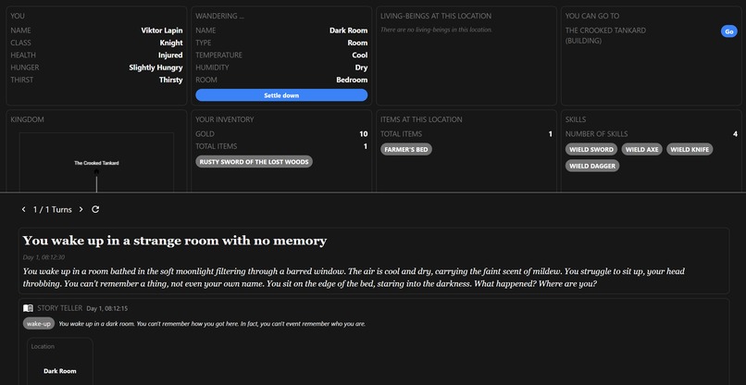Click The Crooked Tankard (Building) destination text
Screen dimensions: 746x385
[605, 36]
